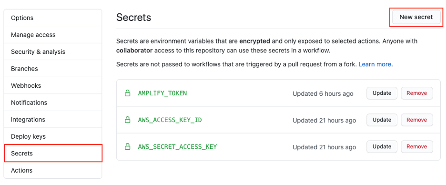
Task: Open the Branches settings
Action: (53, 69)
